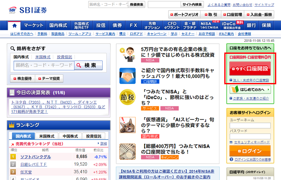This screenshot has width=281, height=180.
Task: Click the 節税 gold coin icon
Action: coord(127,97)
